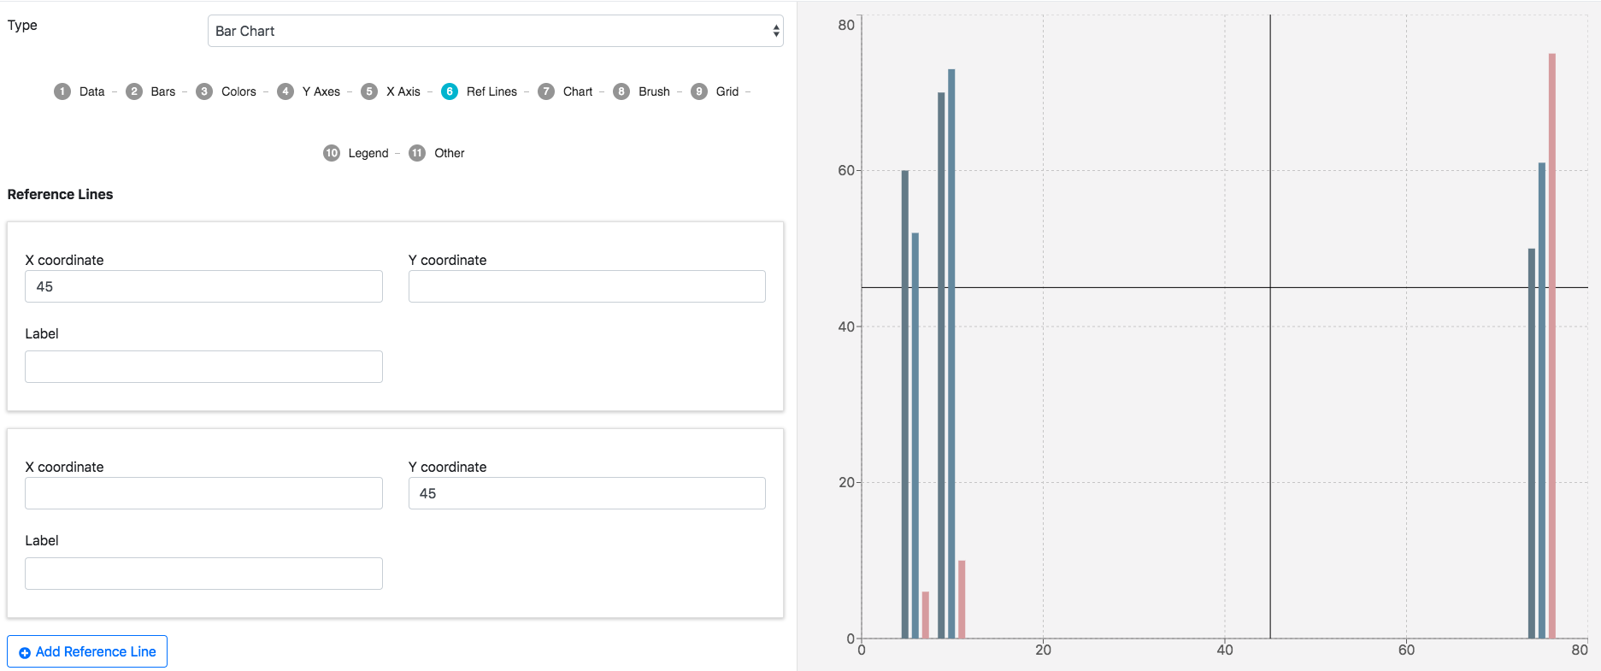The image size is (1601, 671).
Task: Click step 2 Bars circle icon
Action: point(134,91)
